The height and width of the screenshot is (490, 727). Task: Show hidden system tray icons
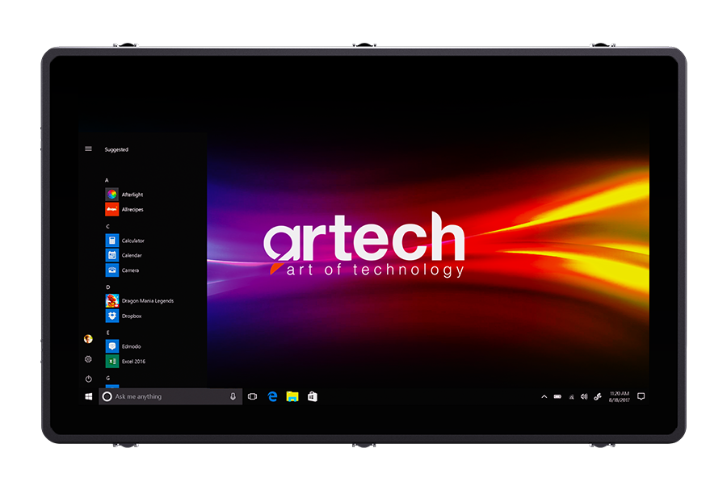[544, 396]
